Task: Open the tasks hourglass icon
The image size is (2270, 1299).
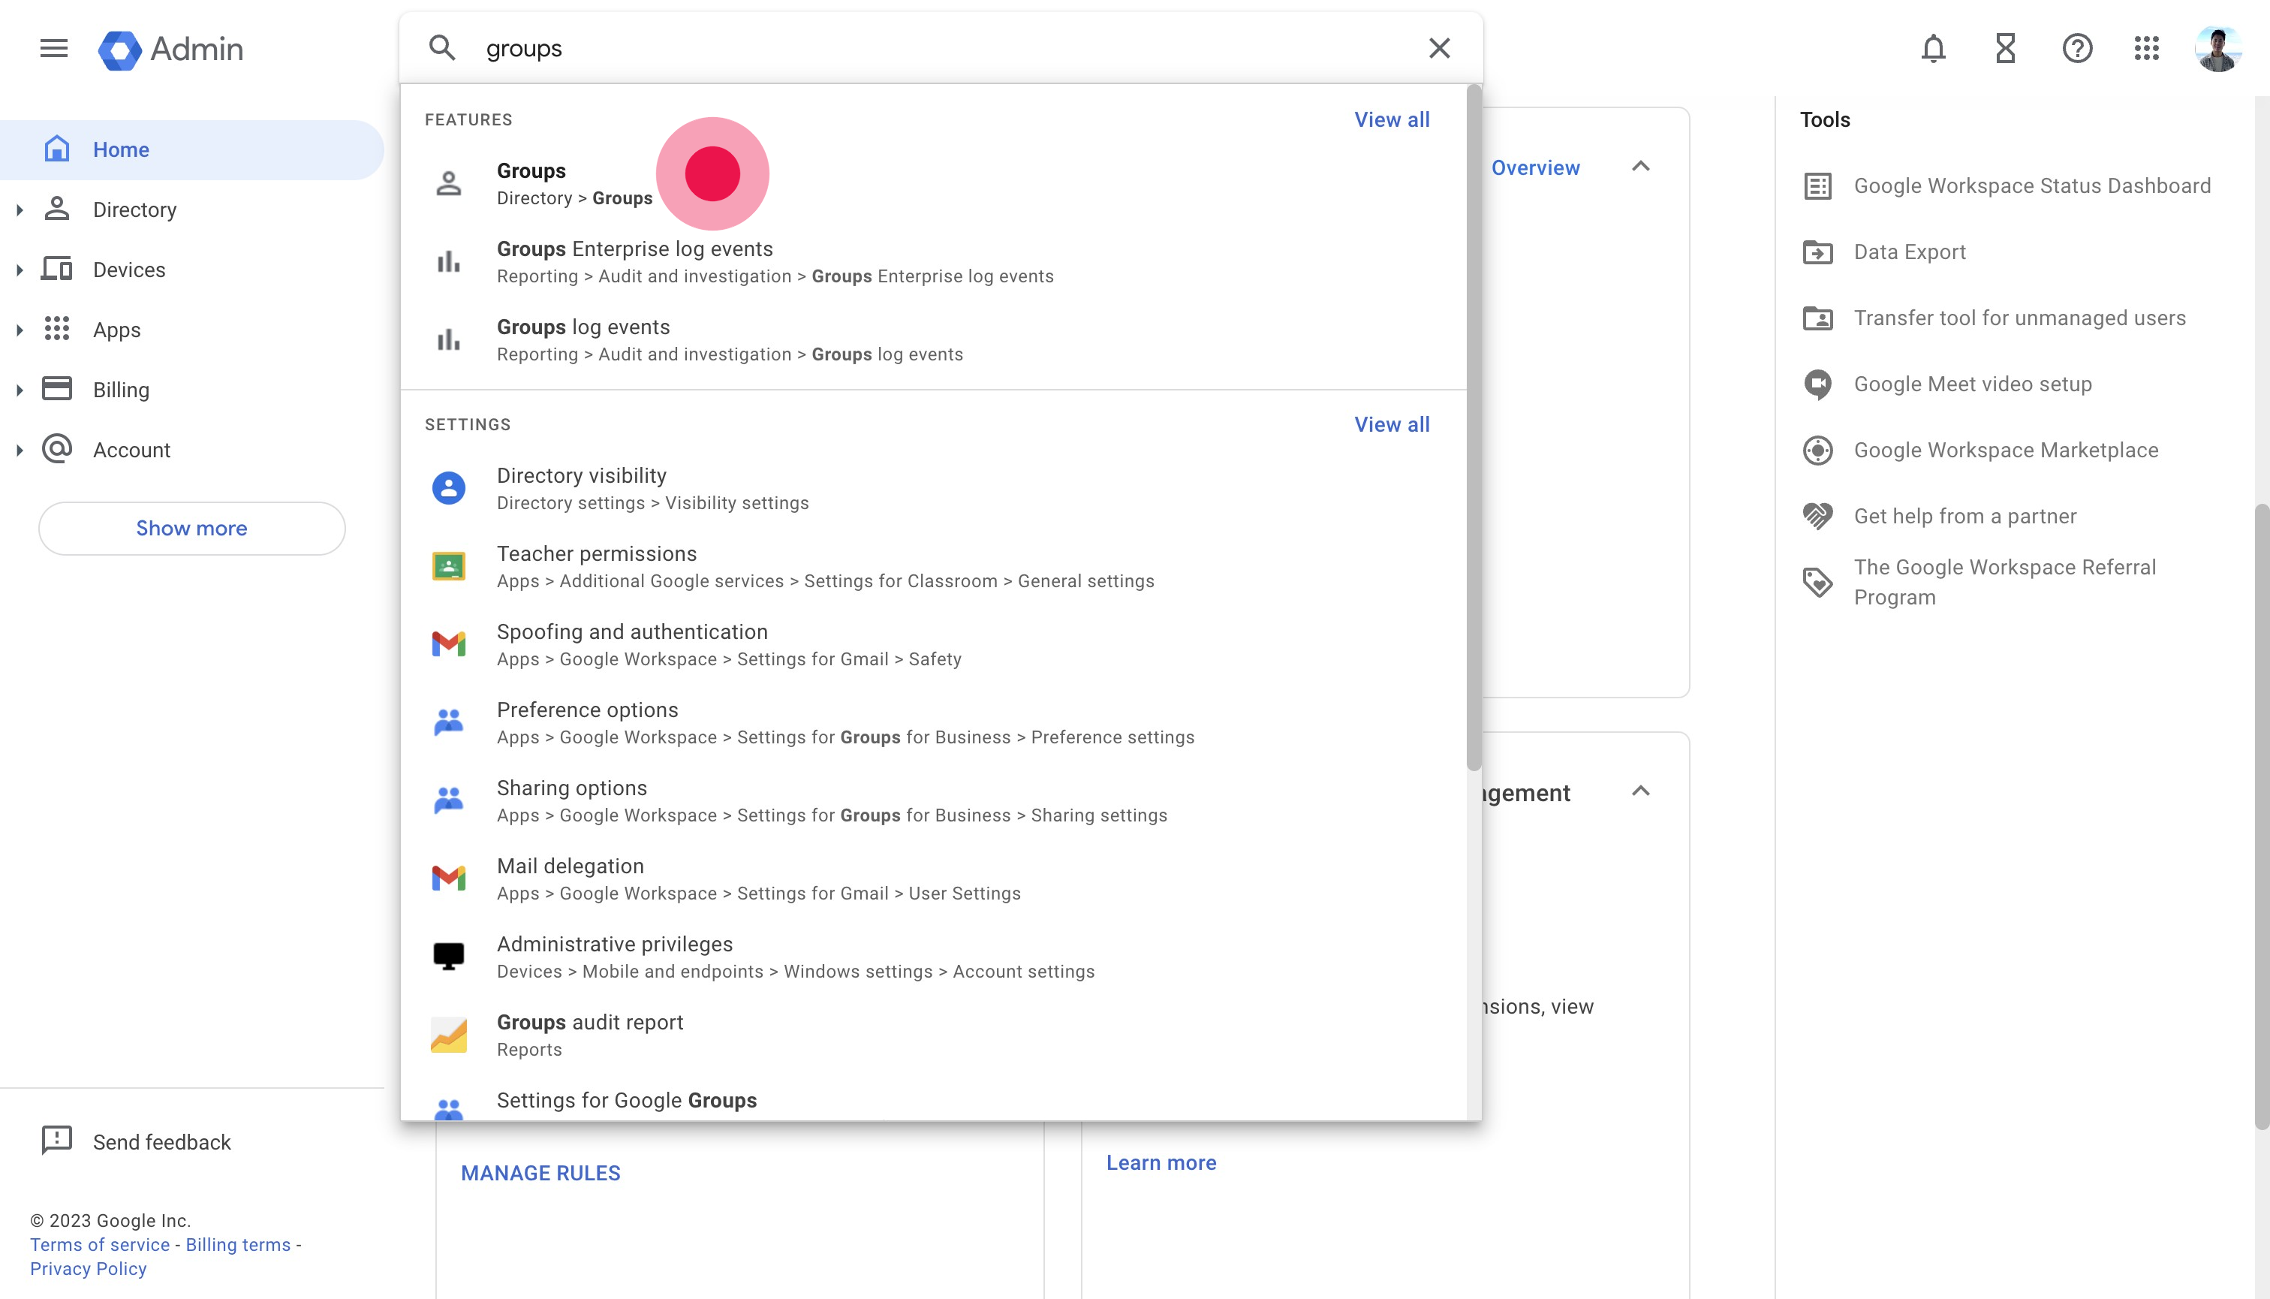Action: pyautogui.click(x=2005, y=48)
